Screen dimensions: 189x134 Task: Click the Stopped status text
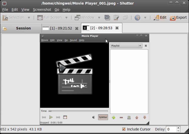point(45,123)
